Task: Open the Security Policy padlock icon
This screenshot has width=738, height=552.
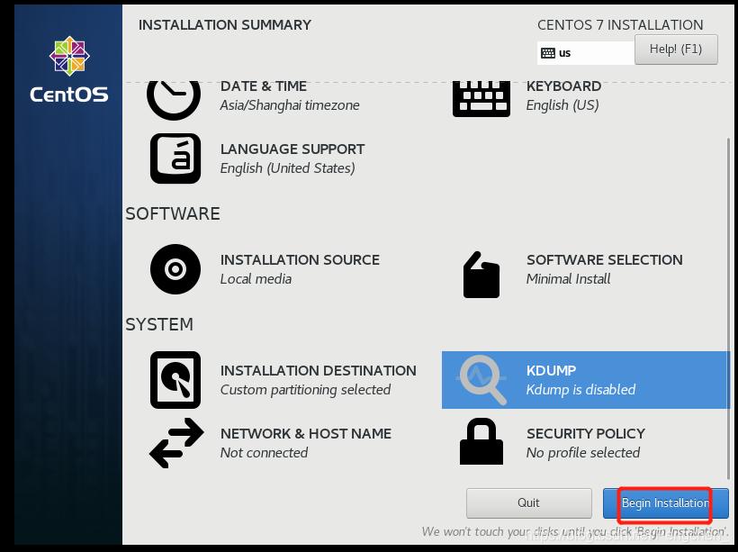Action: tap(481, 441)
